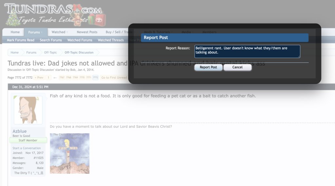The image size is (335, 186).
Task: Select current page 7772 in pager
Action: pos(95,78)
